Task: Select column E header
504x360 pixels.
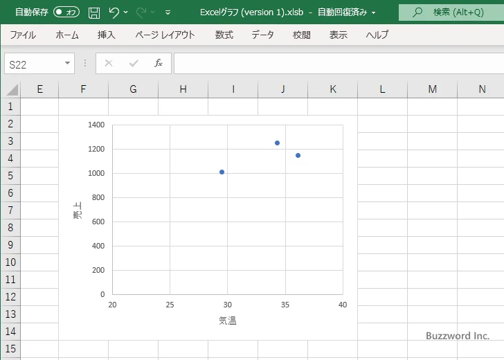Action: 39,89
